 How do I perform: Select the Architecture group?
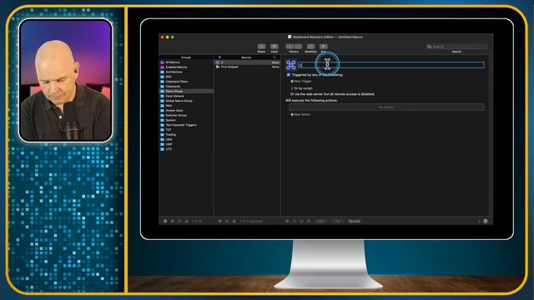[187, 72]
